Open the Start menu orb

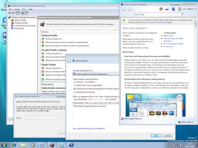pos(4,145)
